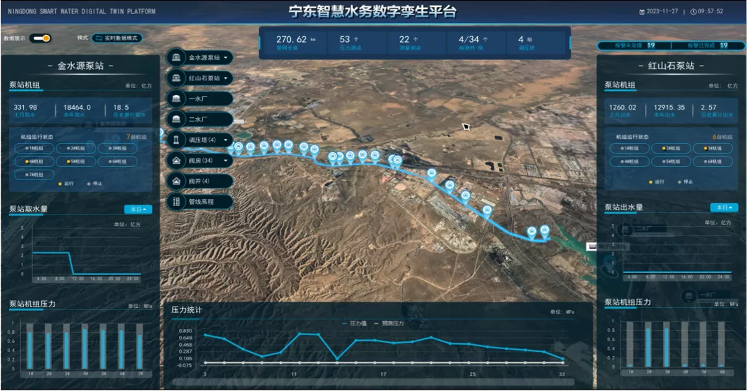Select the 二水厂 water plant icon
This screenshot has width=747, height=391.
(176, 119)
